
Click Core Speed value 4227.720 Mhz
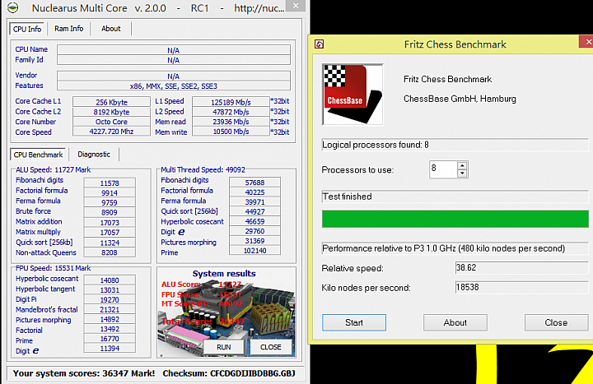tap(111, 132)
